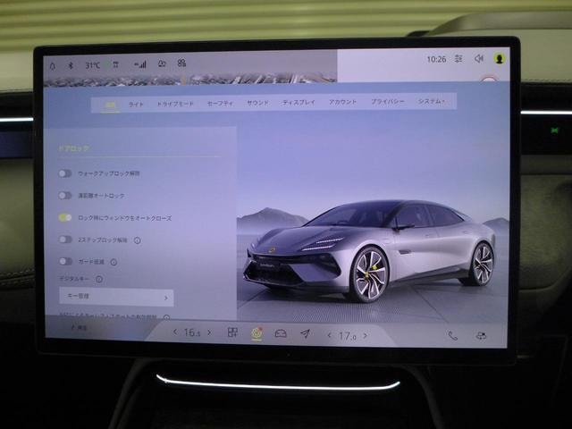Enable the 2-step unlock toggle
572x429 pixels.
(x=65, y=240)
